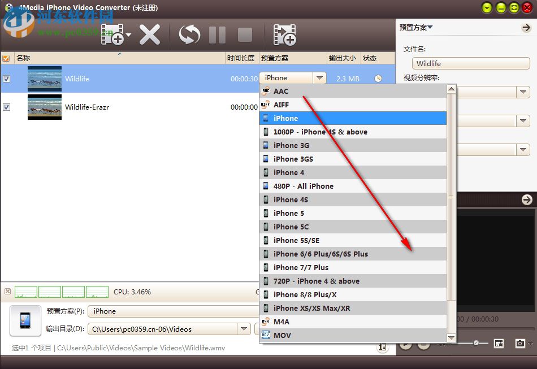Click the Stop toolbar icon

tap(245, 34)
